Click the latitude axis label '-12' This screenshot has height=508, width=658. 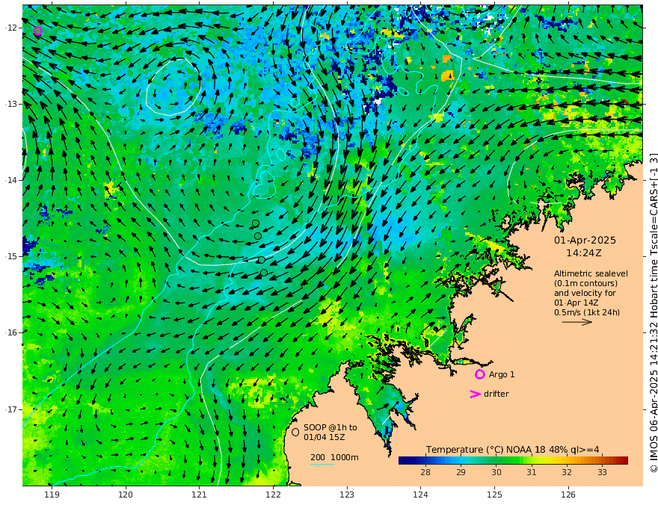point(11,28)
